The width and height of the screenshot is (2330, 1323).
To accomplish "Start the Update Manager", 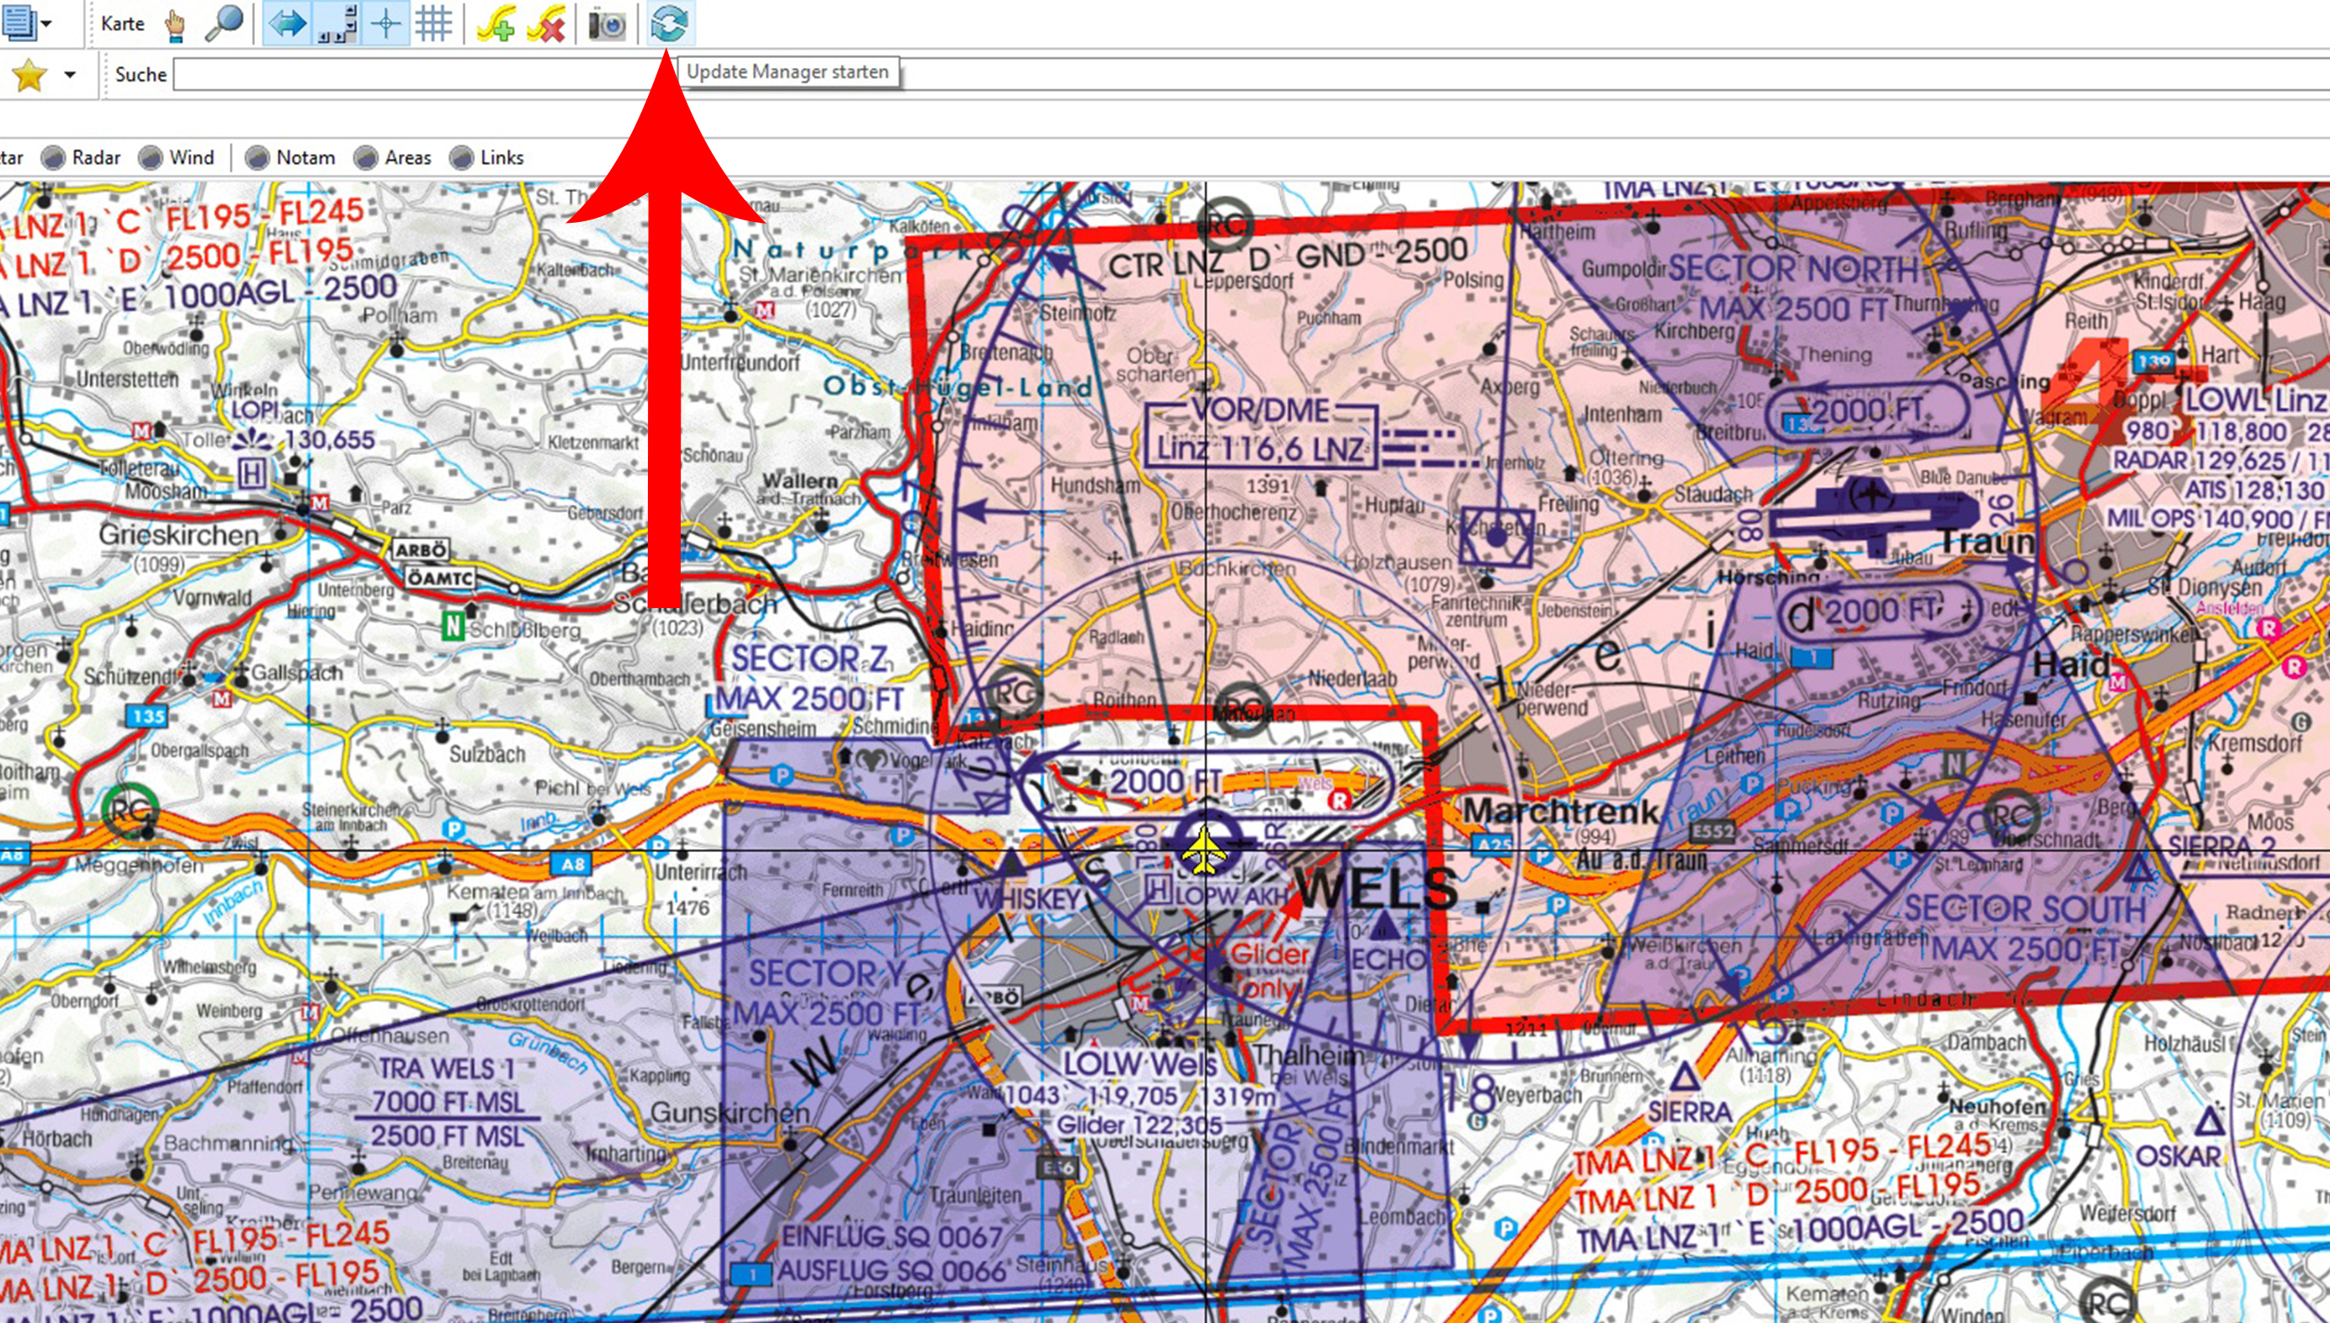I will coord(668,24).
